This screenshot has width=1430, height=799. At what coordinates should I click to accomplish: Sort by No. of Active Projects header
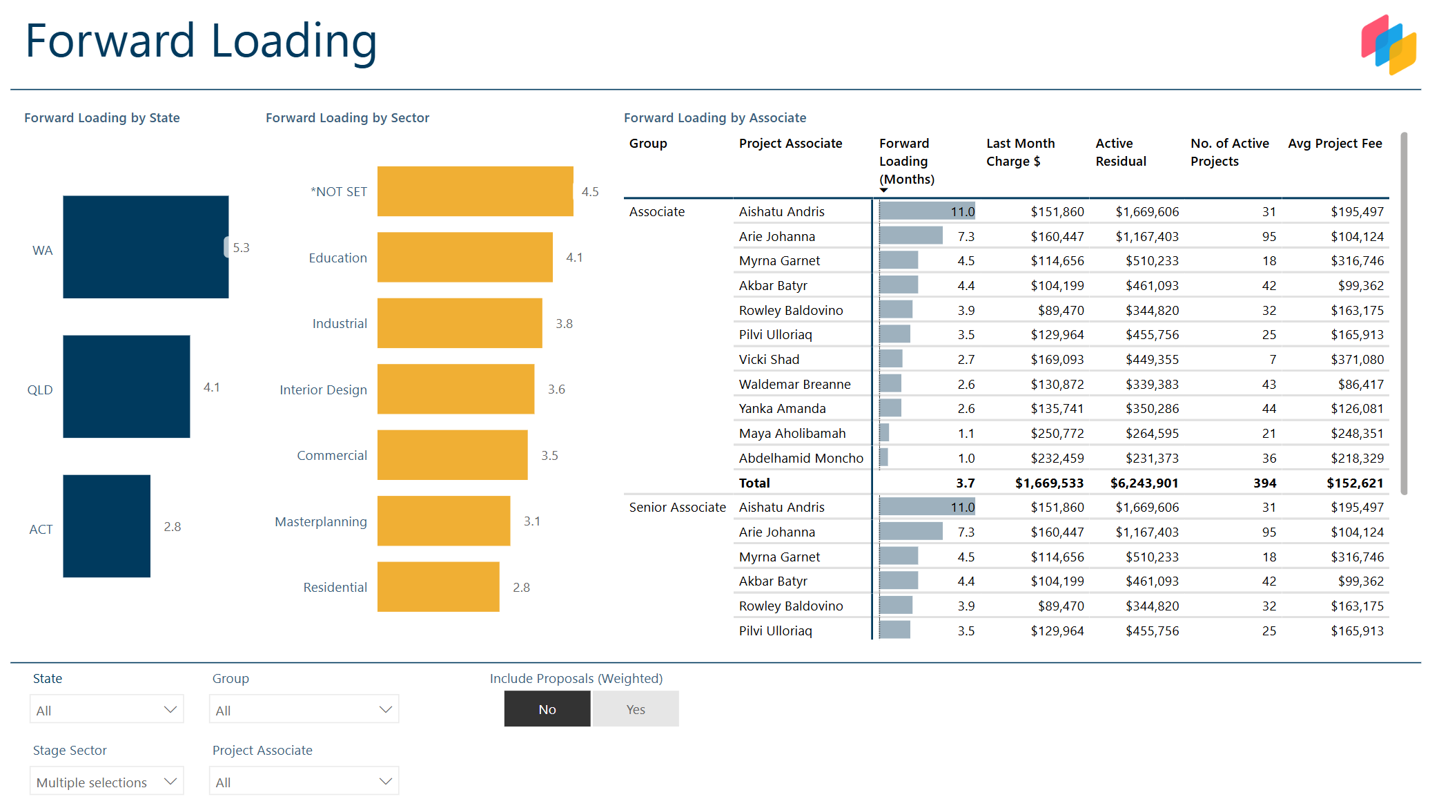tap(1229, 153)
